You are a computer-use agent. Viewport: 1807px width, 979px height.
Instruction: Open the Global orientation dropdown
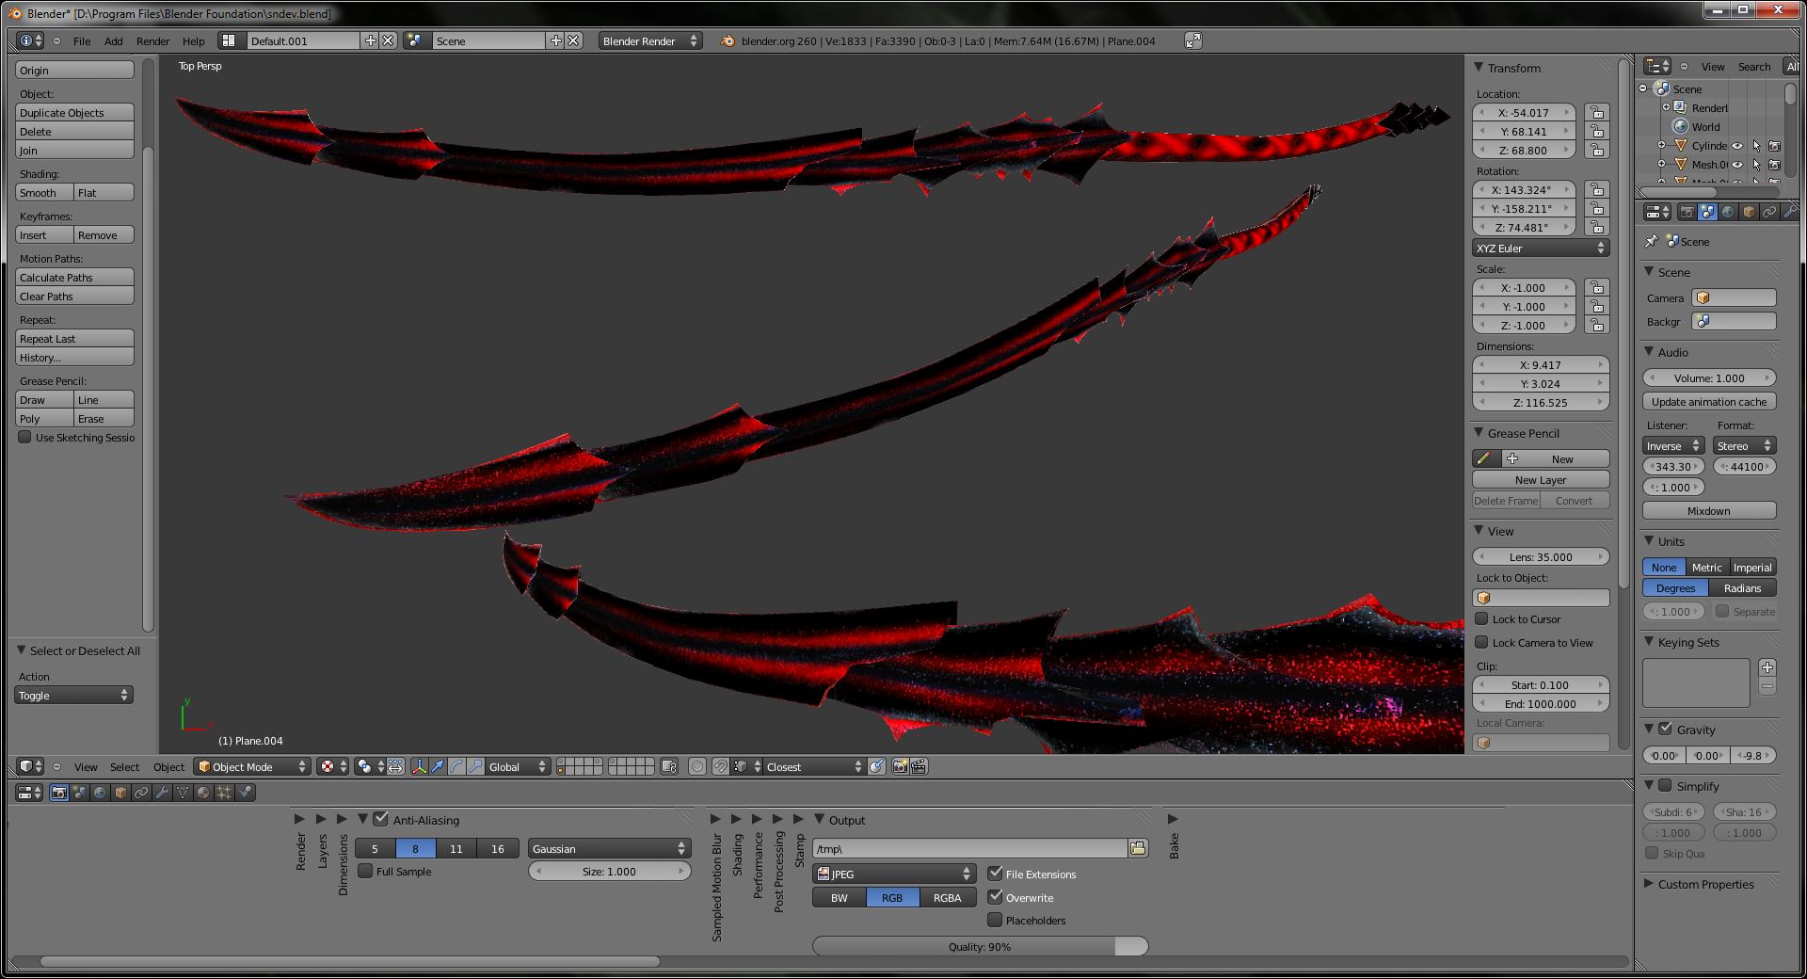518,766
